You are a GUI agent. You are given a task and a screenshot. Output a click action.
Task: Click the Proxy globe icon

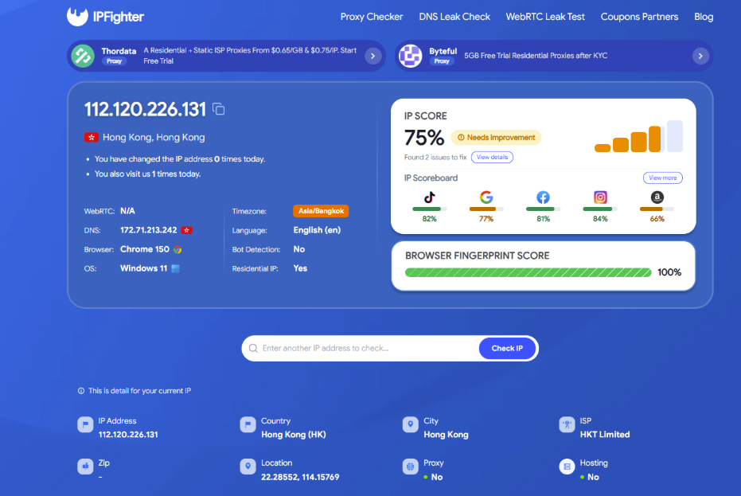[x=410, y=467]
